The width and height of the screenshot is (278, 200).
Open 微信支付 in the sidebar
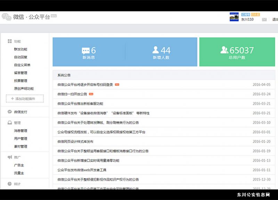tap(21, 112)
